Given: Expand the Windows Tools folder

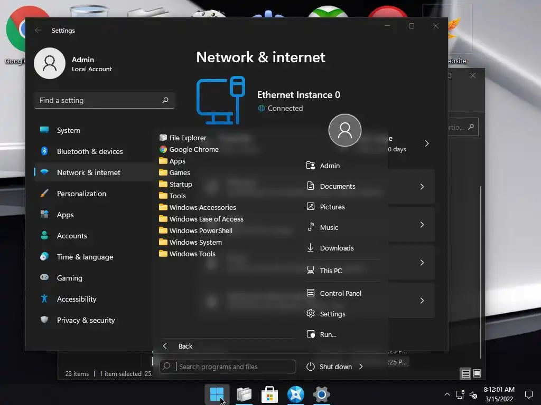Looking at the screenshot, I should [x=188, y=254].
